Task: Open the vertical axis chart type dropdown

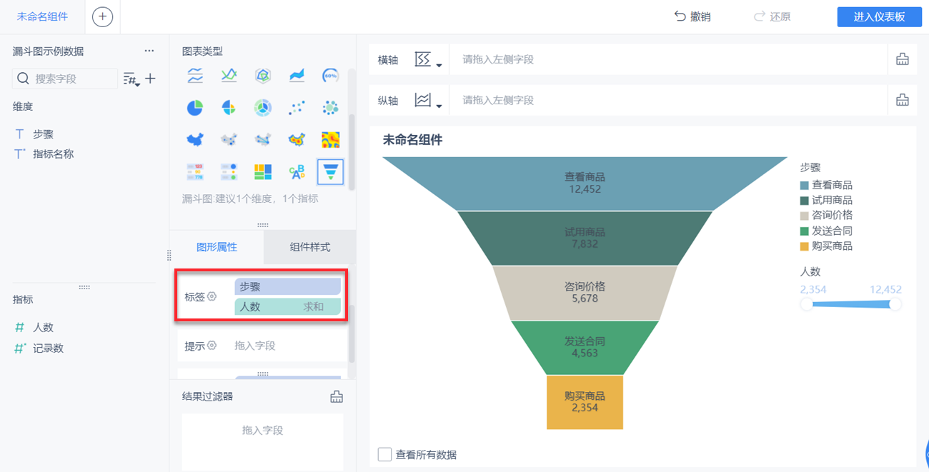Action: click(429, 101)
